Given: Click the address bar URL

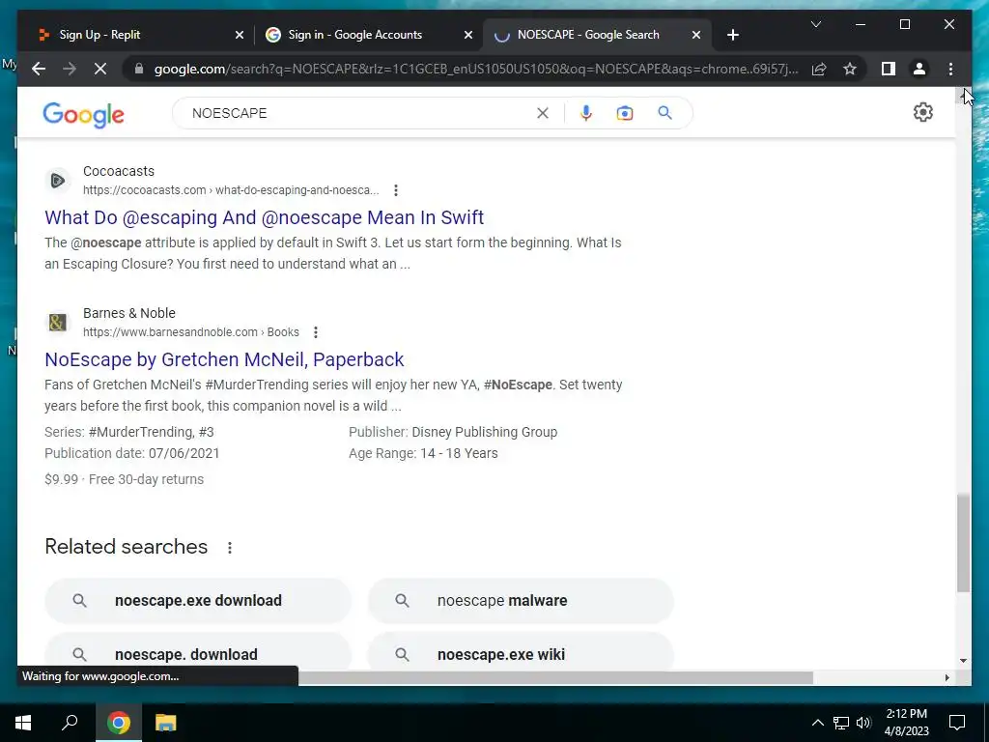Looking at the screenshot, I should [476, 69].
